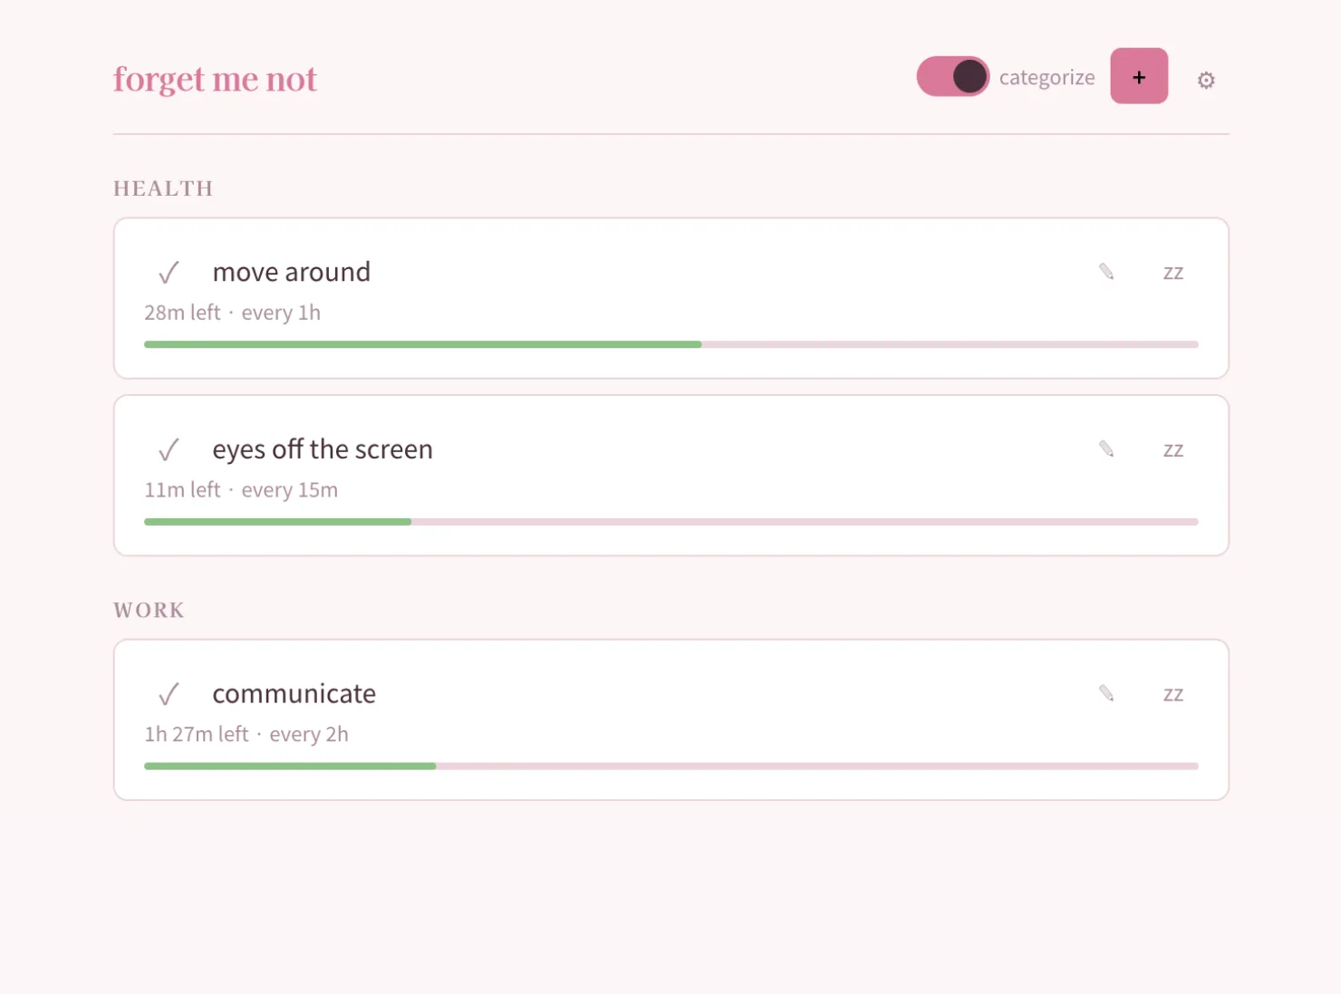Add a new reminder with the plus button
Screen dimensions: 1341x994
(1139, 77)
